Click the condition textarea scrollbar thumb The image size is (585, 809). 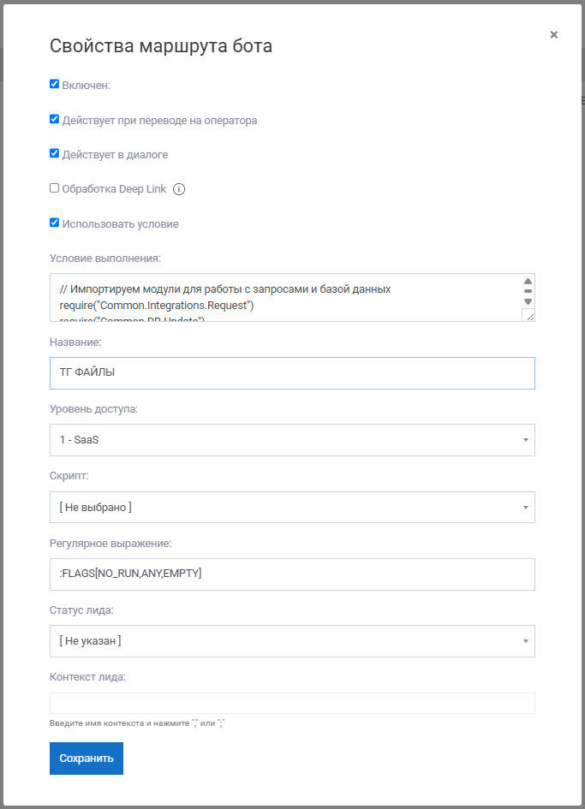[528, 291]
